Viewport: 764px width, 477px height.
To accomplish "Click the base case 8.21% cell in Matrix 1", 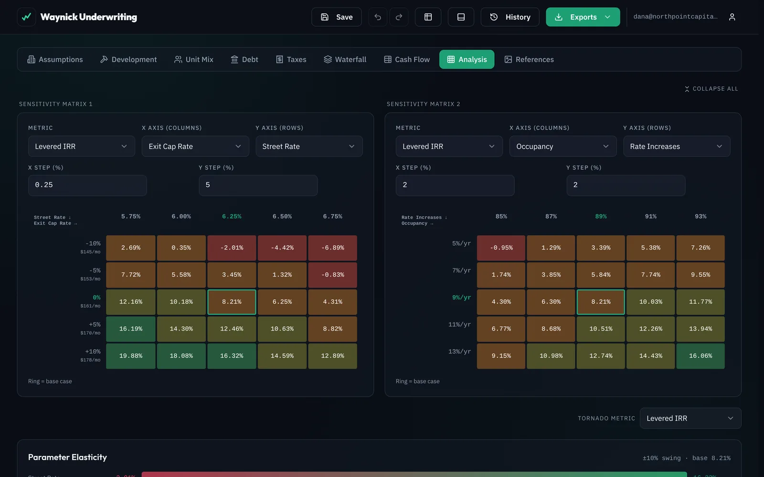I will [x=232, y=302].
